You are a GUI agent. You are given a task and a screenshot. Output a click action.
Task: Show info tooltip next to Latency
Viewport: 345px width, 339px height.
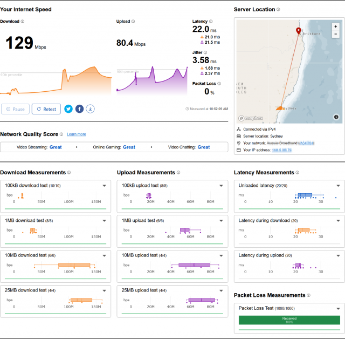211,22
